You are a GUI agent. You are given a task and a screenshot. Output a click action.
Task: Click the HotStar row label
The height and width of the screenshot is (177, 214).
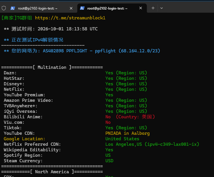tap(14, 78)
